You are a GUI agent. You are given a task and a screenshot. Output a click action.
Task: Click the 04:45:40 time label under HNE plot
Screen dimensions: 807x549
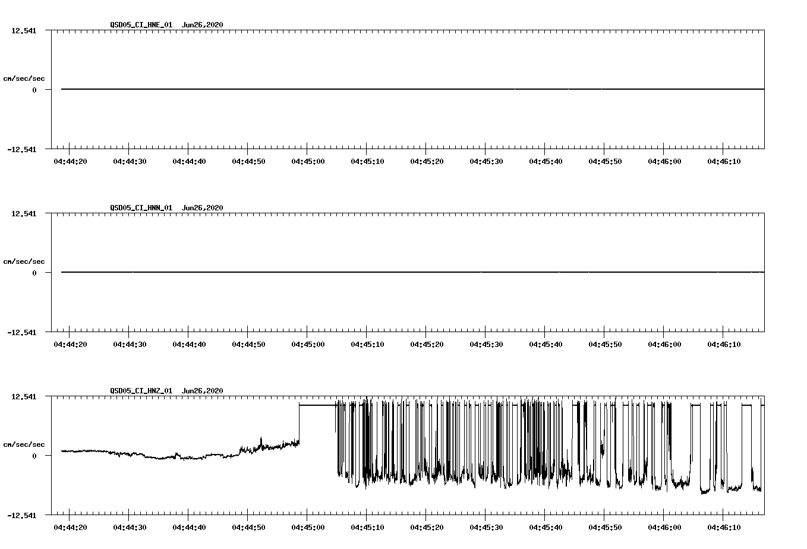pos(546,162)
